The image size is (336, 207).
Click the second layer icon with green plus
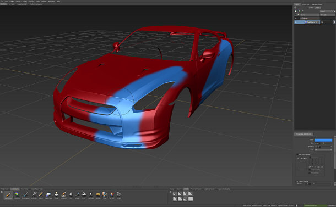click(x=300, y=11)
